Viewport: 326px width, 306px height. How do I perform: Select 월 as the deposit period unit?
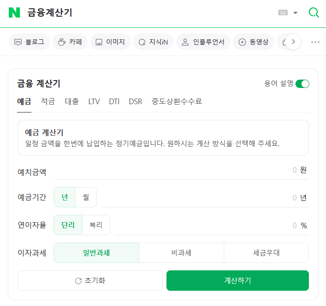click(x=86, y=197)
